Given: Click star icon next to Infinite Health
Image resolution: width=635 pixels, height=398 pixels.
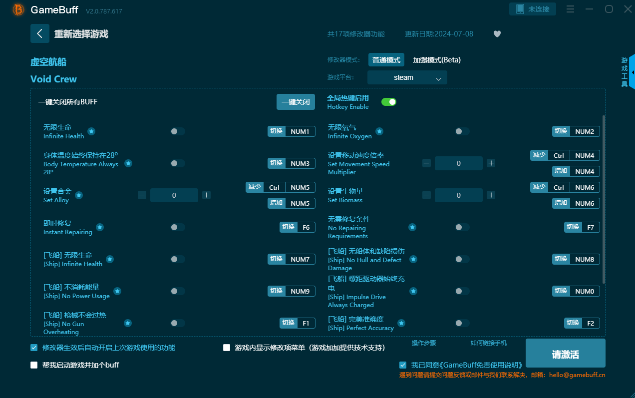Looking at the screenshot, I should (91, 131).
